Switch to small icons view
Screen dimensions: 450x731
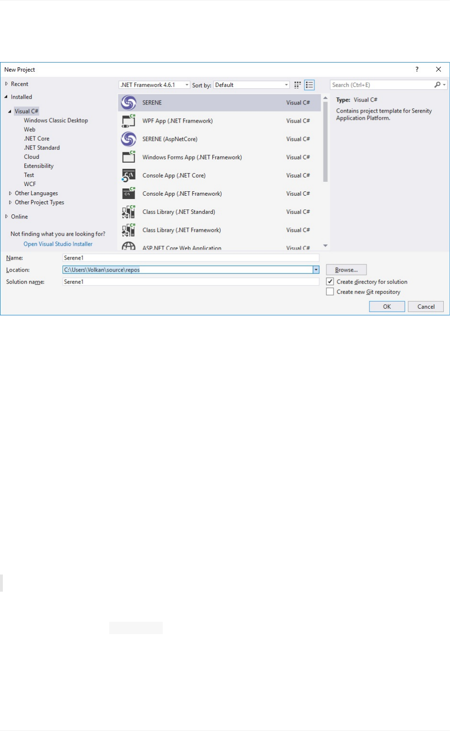tap(297, 85)
